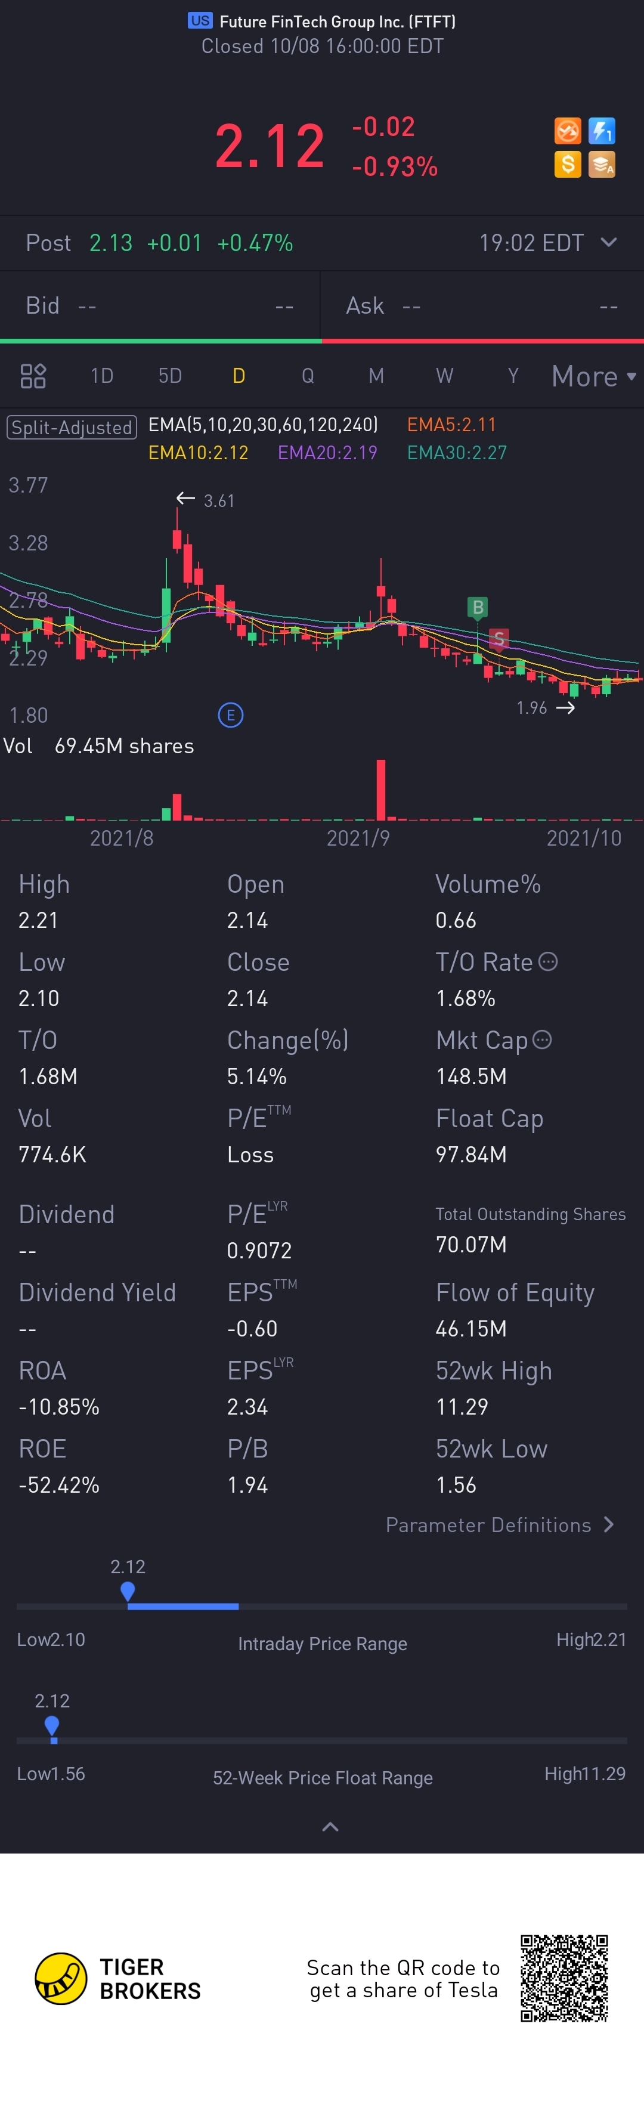
Task: Expand the post-market time dropdown chevron
Action: pos(609,243)
